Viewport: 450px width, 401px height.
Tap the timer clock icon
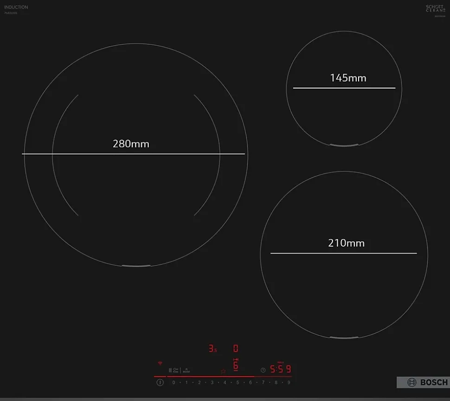click(x=263, y=370)
